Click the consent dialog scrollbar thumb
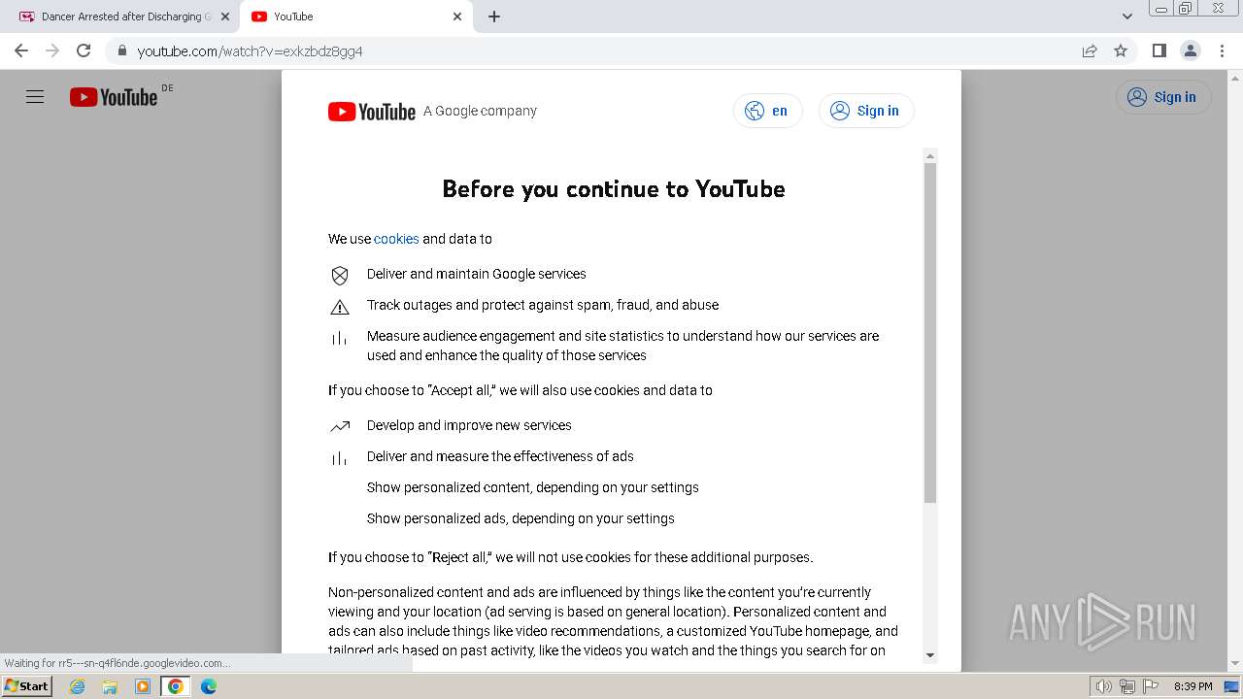Screen dimensions: 1243x699 click(x=930, y=333)
